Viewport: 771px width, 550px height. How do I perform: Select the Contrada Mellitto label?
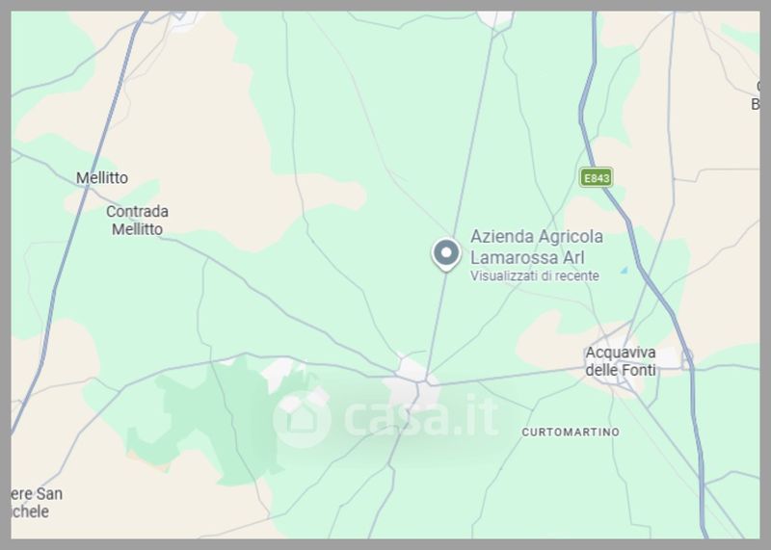pyautogui.click(x=137, y=221)
